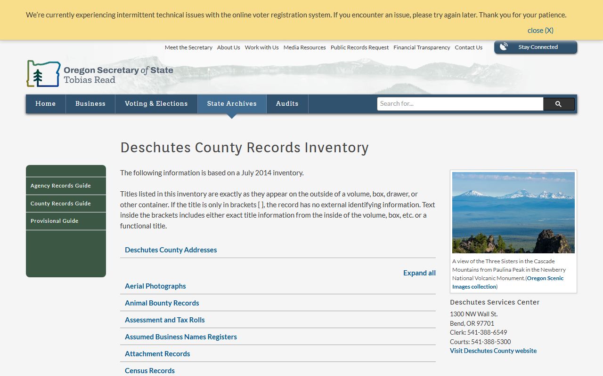Click the Stay Connected satellite icon

[504, 47]
